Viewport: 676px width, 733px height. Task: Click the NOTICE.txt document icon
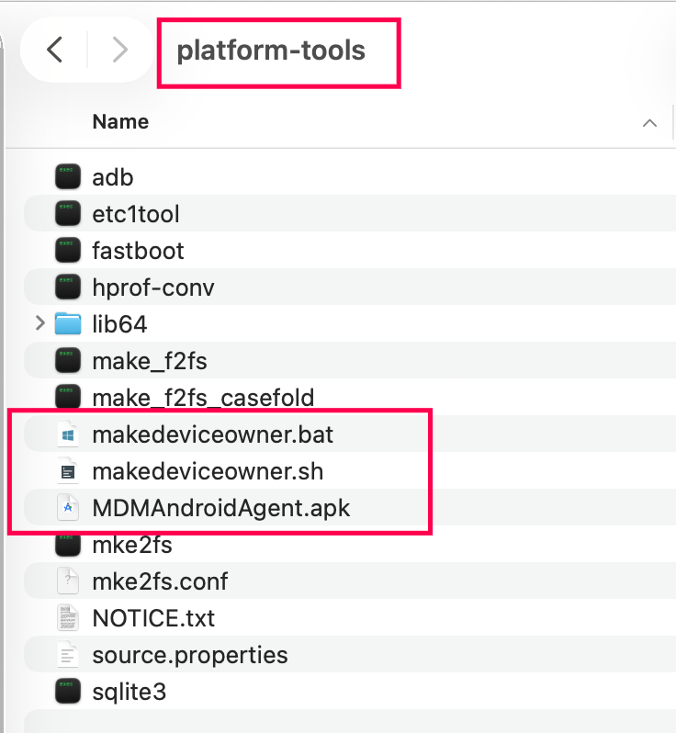click(x=68, y=618)
